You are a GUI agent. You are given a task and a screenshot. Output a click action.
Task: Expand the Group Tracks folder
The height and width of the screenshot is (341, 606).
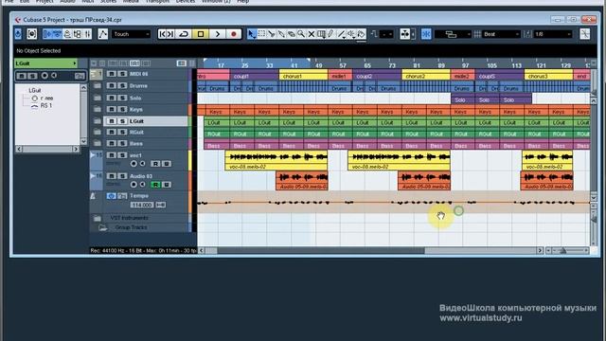pyautogui.click(x=102, y=227)
